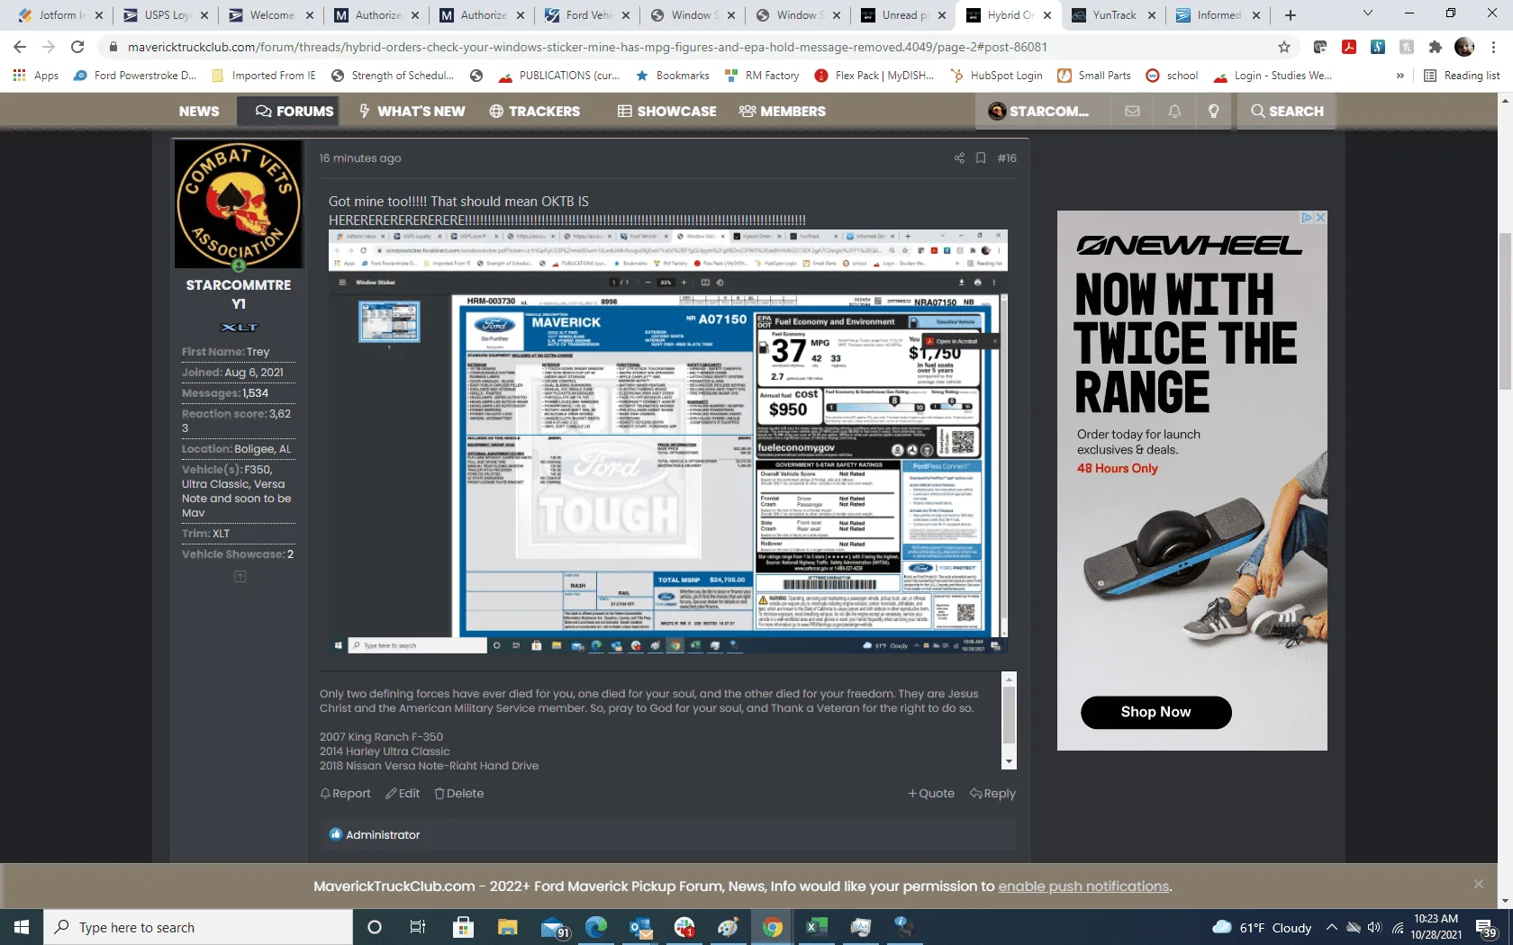Toggle the site style with the lightbulb icon
This screenshot has height=945, width=1513.
(x=1214, y=112)
